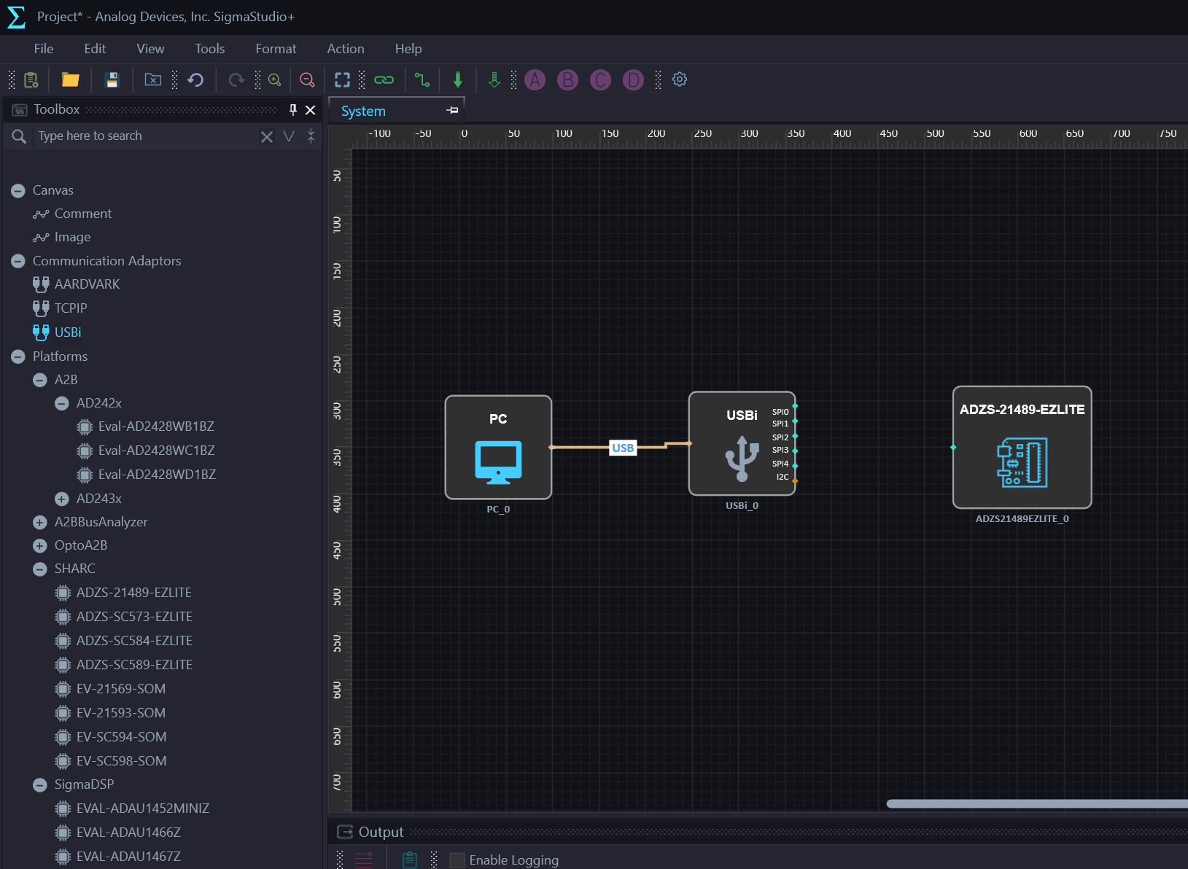Zoom out of the canvas
Image resolution: width=1188 pixels, height=869 pixels.
tap(308, 79)
